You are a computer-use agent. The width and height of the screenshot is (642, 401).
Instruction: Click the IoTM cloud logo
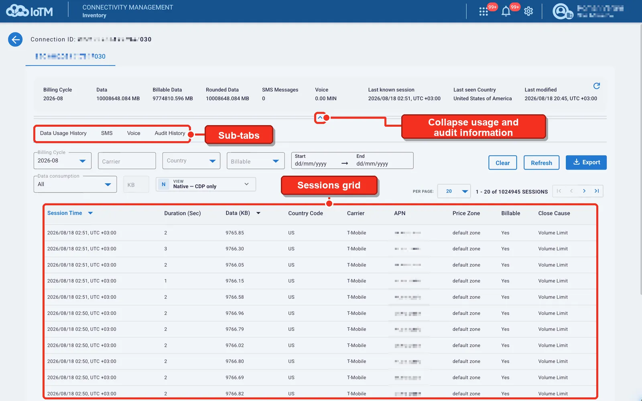[29, 11]
